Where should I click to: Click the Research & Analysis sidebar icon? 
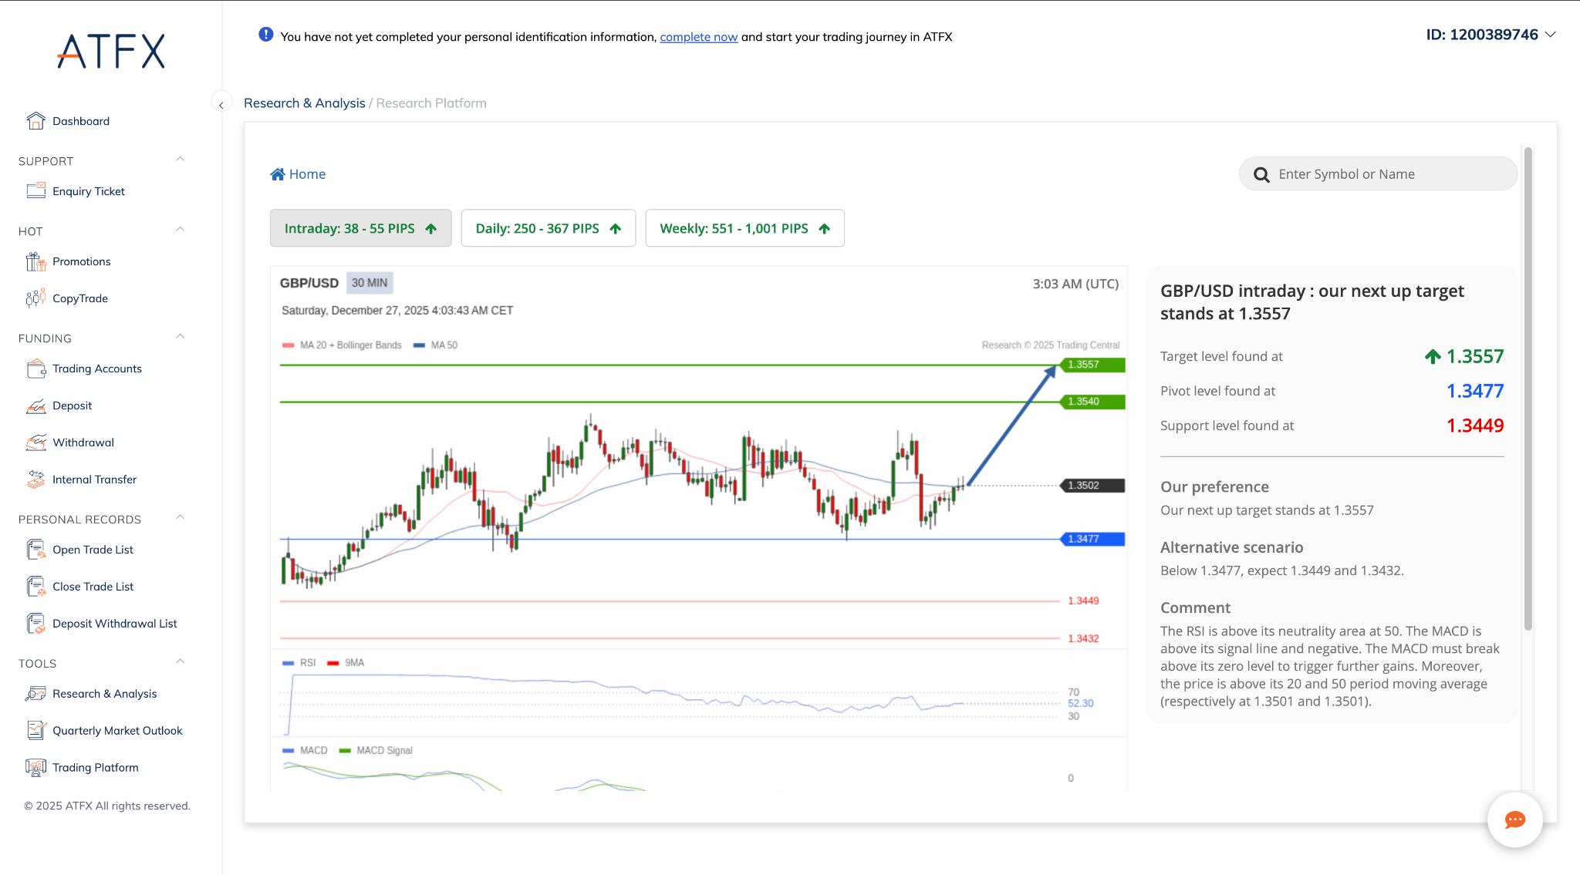point(35,694)
